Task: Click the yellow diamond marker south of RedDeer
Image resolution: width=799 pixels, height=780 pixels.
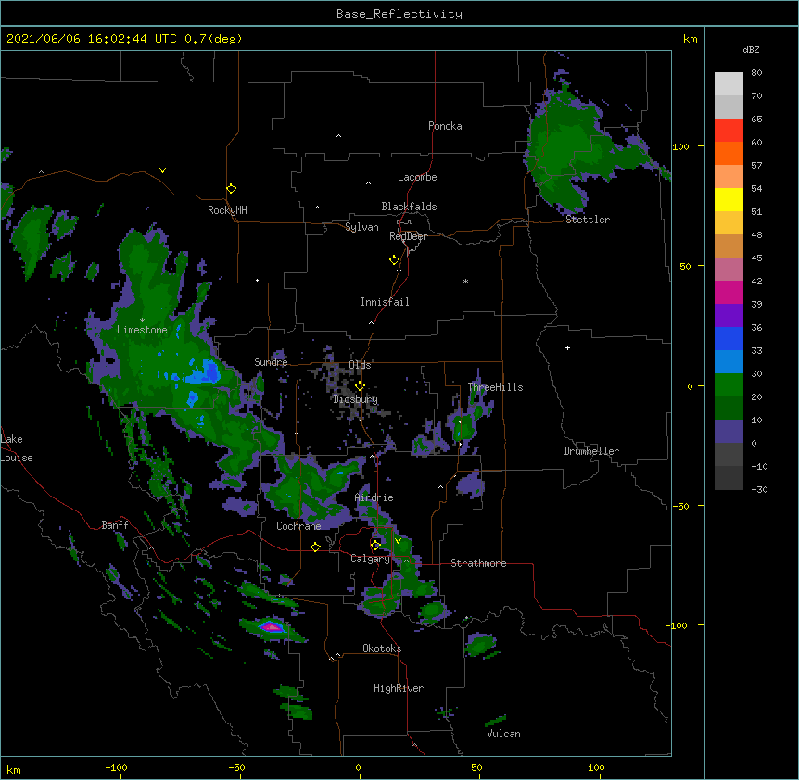Action: click(x=394, y=260)
